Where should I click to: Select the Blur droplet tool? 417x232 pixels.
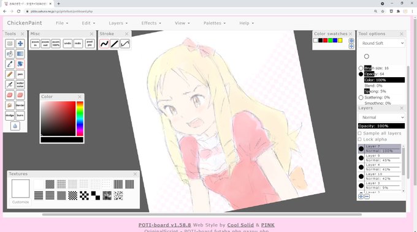15,126
